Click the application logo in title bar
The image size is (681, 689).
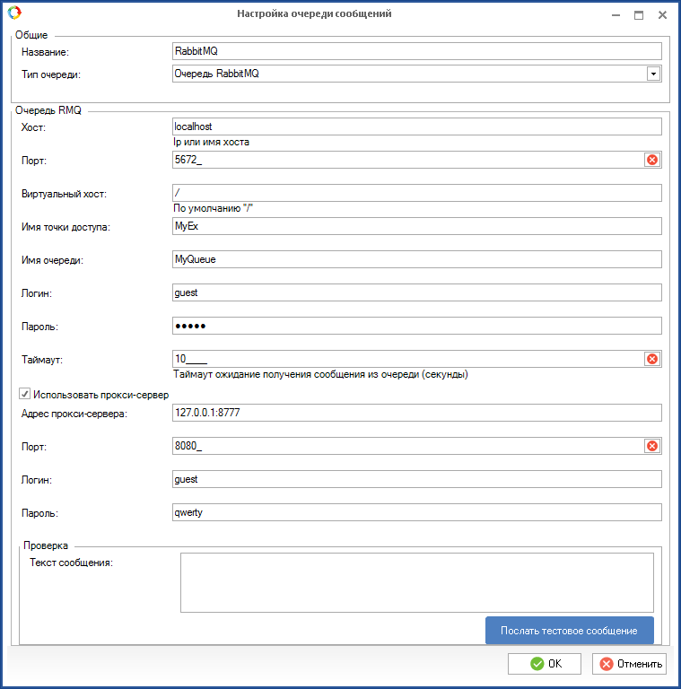[14, 13]
